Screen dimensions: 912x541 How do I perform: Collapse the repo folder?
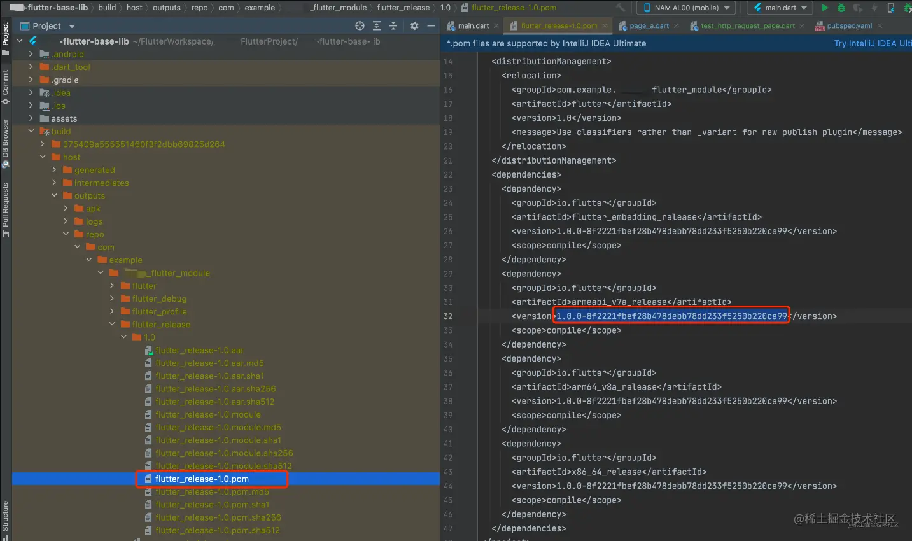coord(66,234)
